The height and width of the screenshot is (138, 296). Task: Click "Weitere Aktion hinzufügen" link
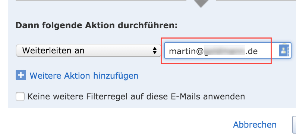[x=84, y=76]
